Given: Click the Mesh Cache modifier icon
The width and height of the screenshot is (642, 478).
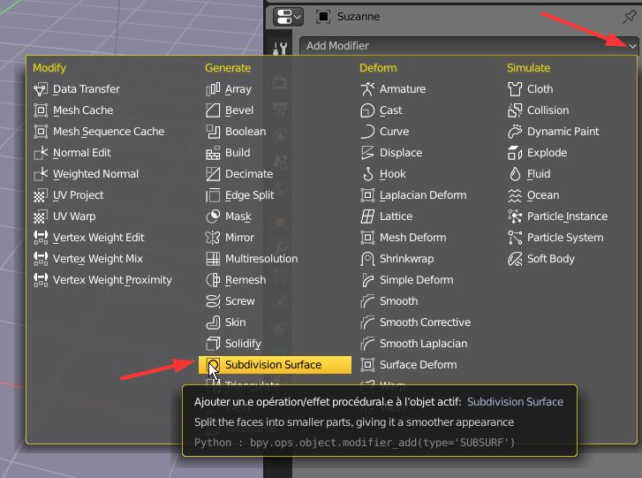Looking at the screenshot, I should pos(41,110).
